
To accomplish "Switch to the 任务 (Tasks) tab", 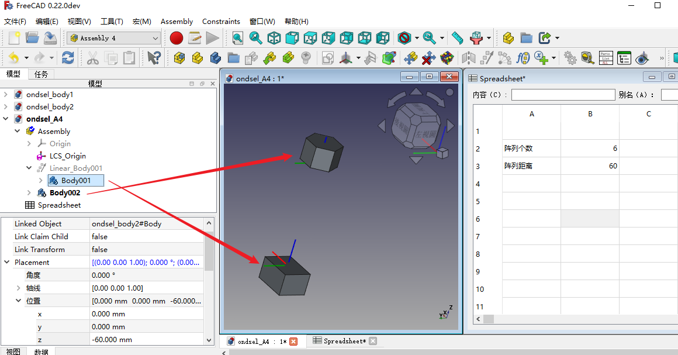I will click(41, 74).
